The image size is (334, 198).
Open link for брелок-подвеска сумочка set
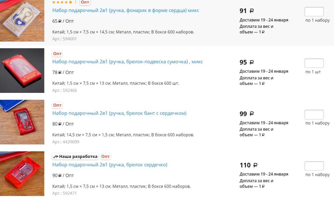click(127, 62)
